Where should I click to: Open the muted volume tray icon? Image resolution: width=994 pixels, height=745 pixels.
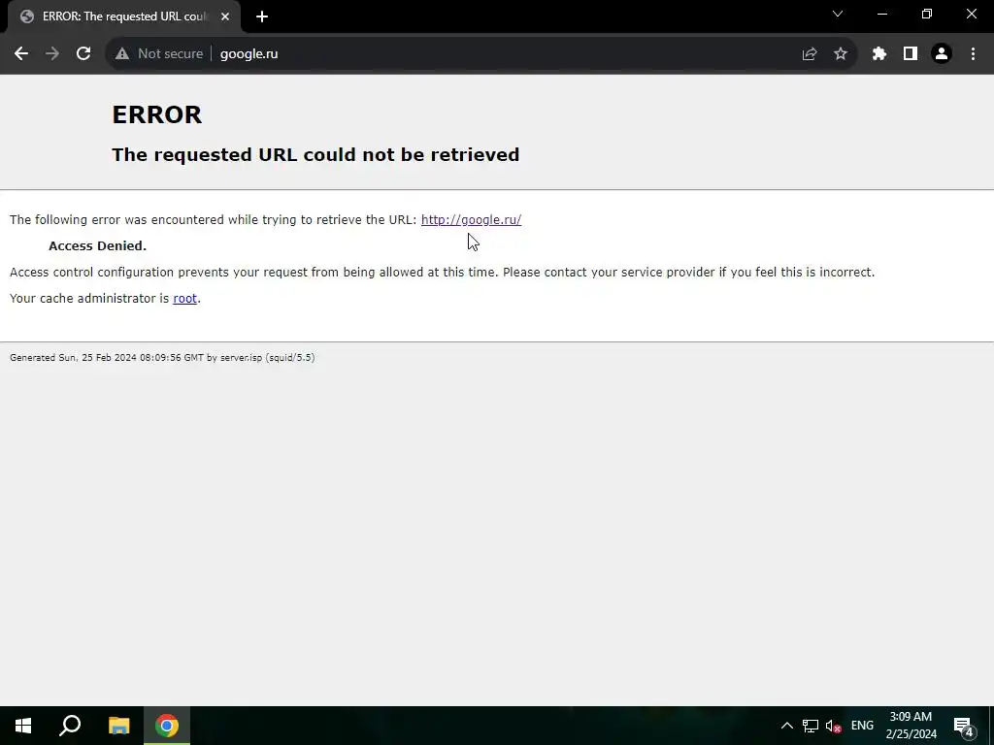[833, 726]
